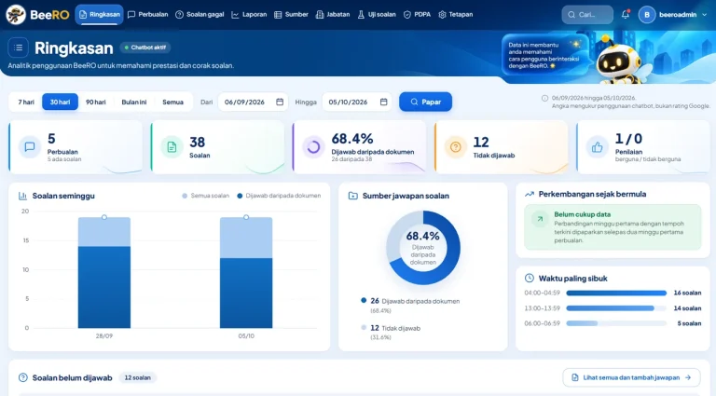Click the Hingga date field
The image size is (716, 396).
pyautogui.click(x=357, y=102)
